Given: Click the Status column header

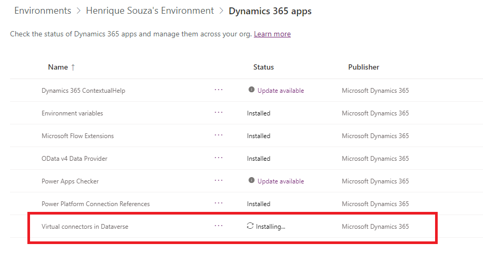Looking at the screenshot, I should (x=263, y=67).
